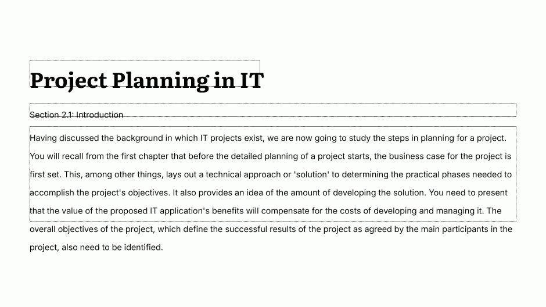The height and width of the screenshot is (307, 546).
Task: Click the word 'Project' in the heading
Action: click(69, 81)
